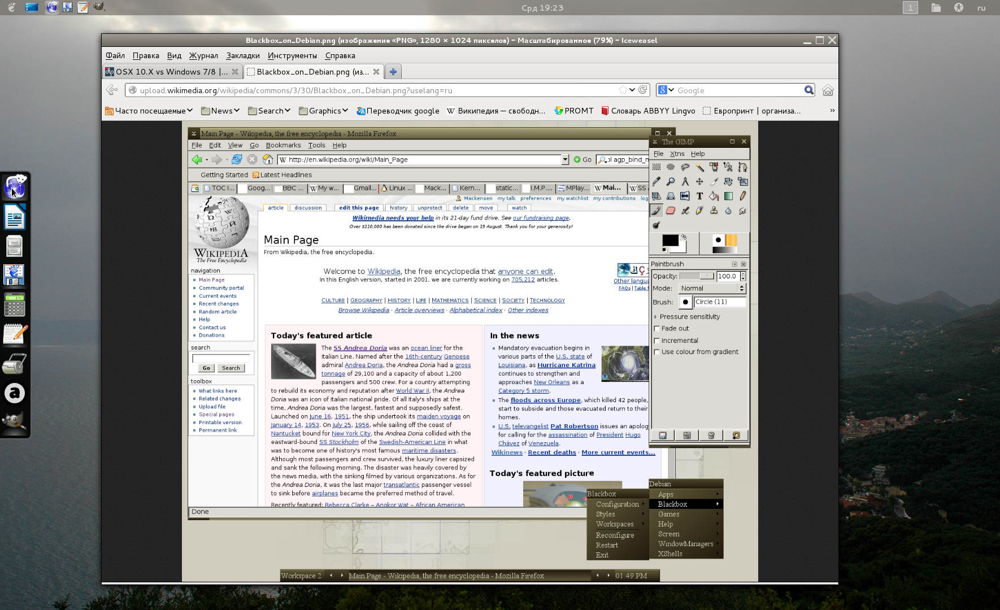Open the 'Википедия — свободн...' bookmark
The width and height of the screenshot is (1000, 610).
point(496,111)
